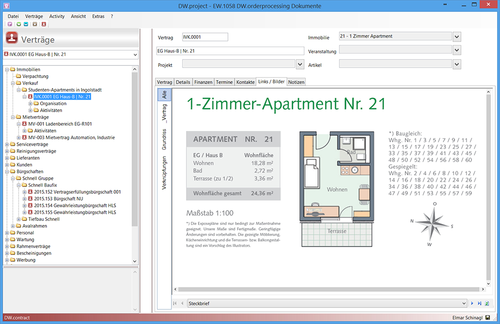Open the Ansicht menu
Viewport: 500px width, 324px height.
point(78,17)
